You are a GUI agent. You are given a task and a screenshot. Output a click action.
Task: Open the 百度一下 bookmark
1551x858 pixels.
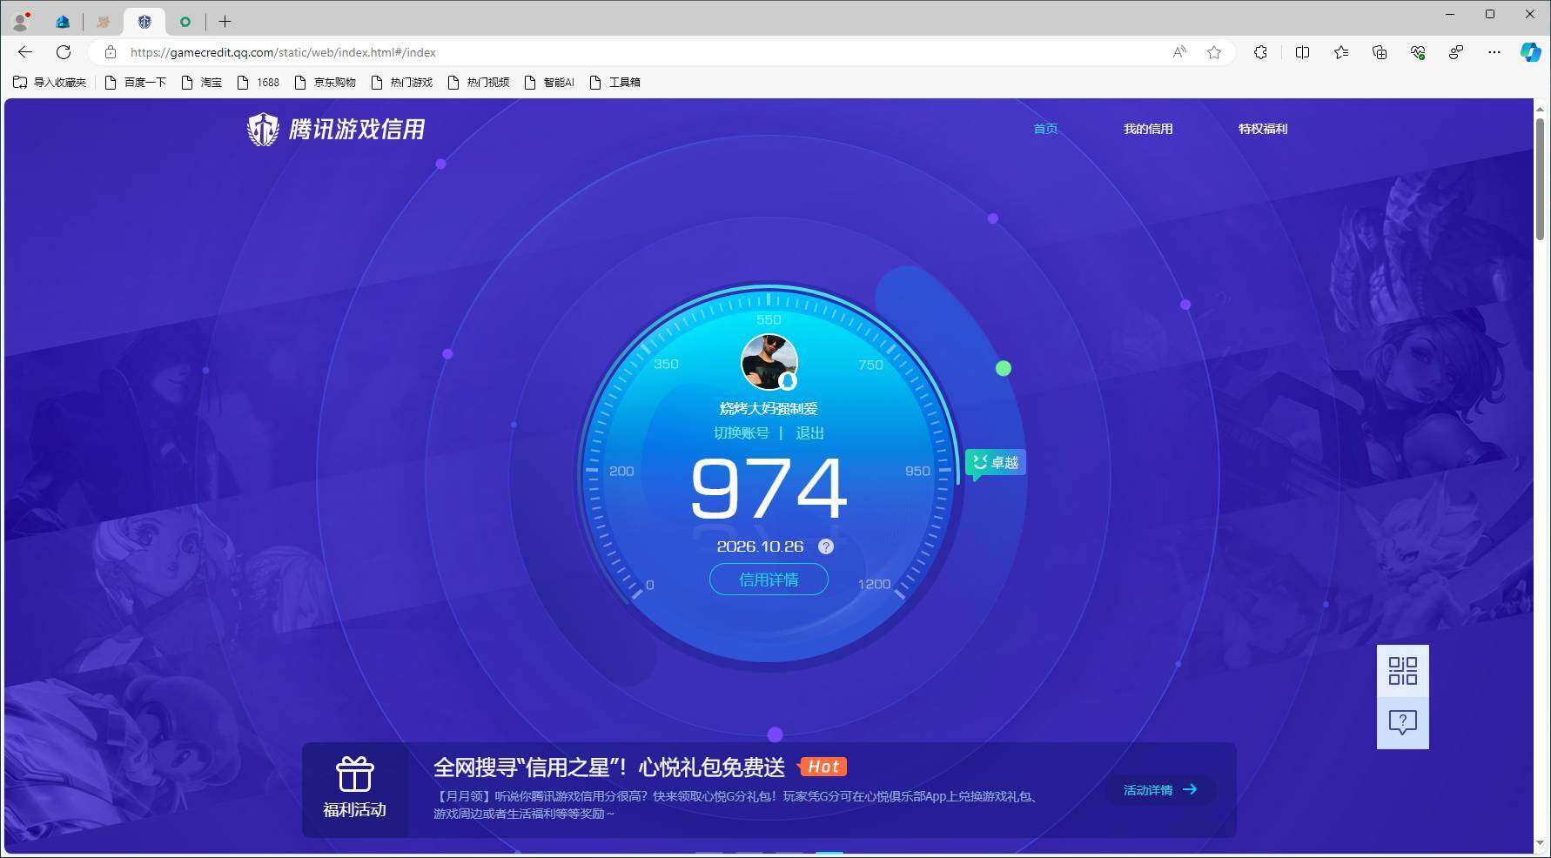click(135, 82)
